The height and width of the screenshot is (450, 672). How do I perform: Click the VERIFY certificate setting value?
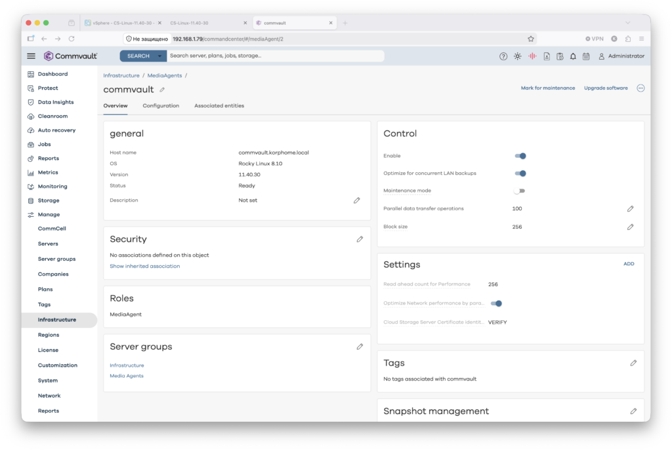(497, 322)
